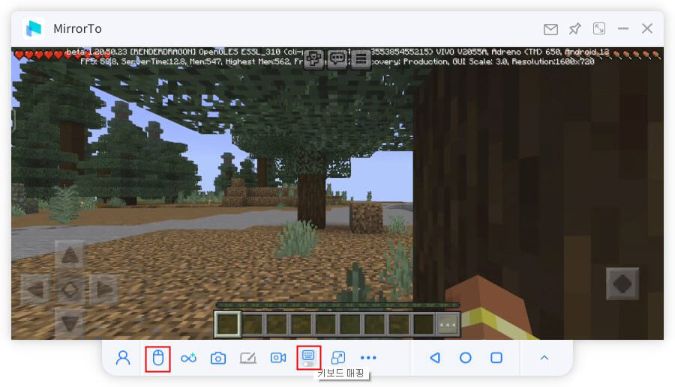Image resolution: width=675 pixels, height=387 pixels.
Task: Start screen recording with video camera icon
Action: coord(278,358)
